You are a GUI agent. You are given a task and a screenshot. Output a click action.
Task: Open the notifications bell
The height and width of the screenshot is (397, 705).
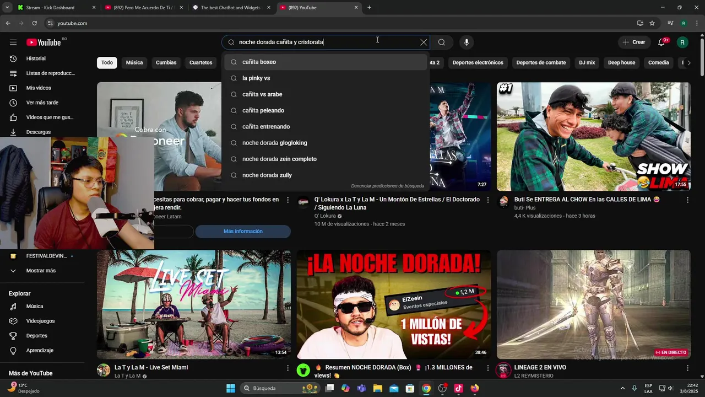662,42
